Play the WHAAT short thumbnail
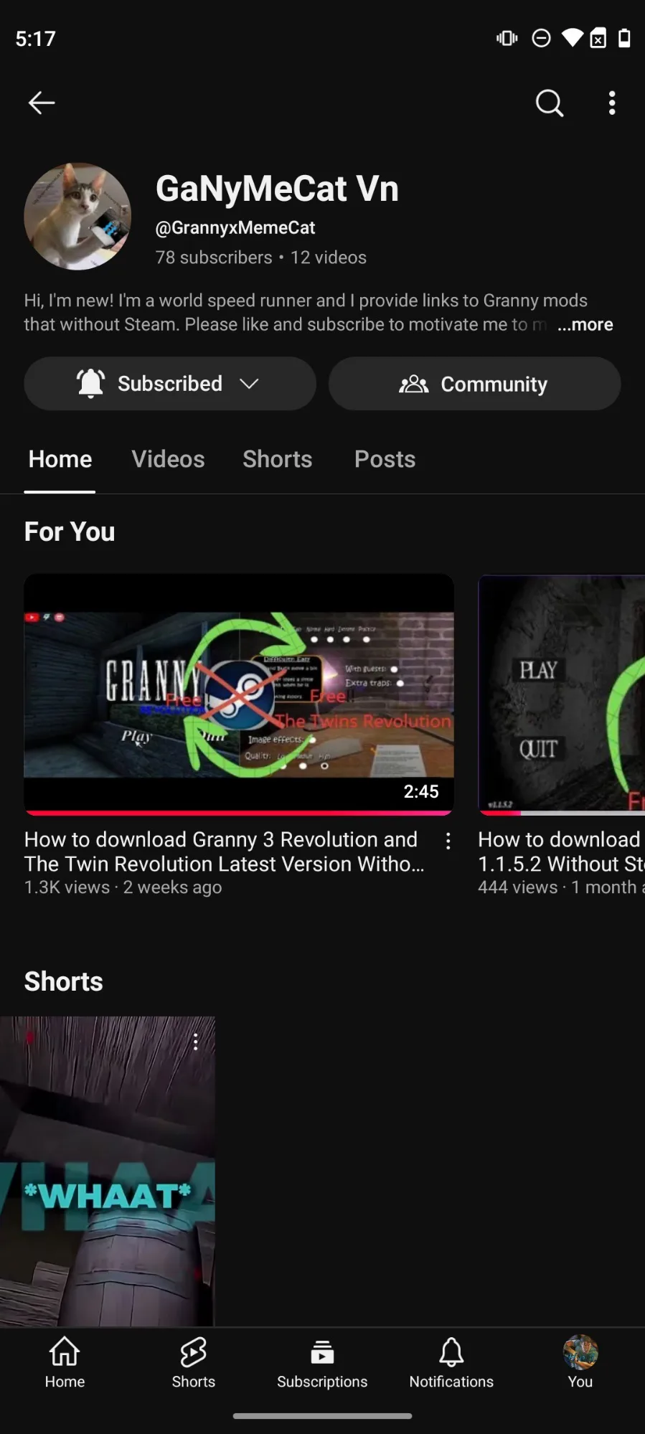645x1434 pixels. pyautogui.click(x=108, y=1171)
